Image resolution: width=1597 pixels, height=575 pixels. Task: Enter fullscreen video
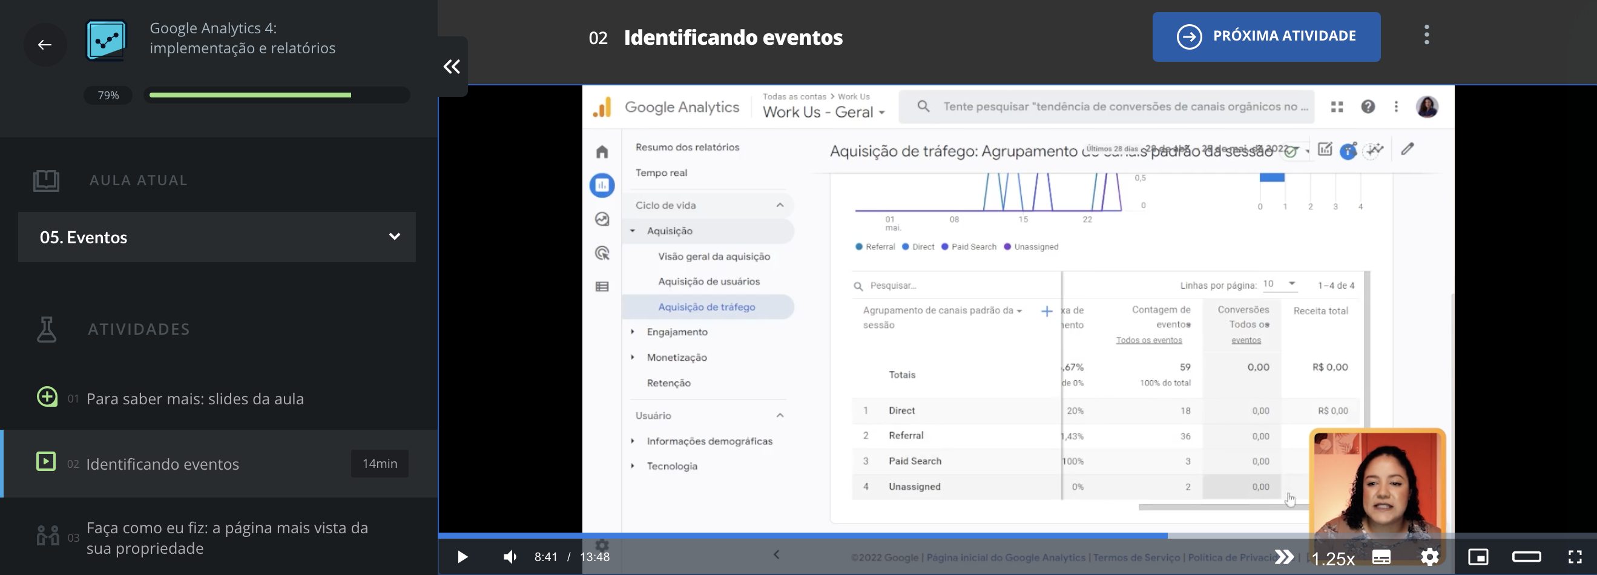pos(1575,557)
